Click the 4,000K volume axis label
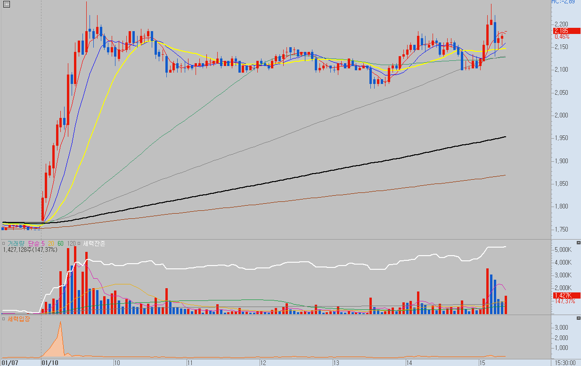 [563, 262]
